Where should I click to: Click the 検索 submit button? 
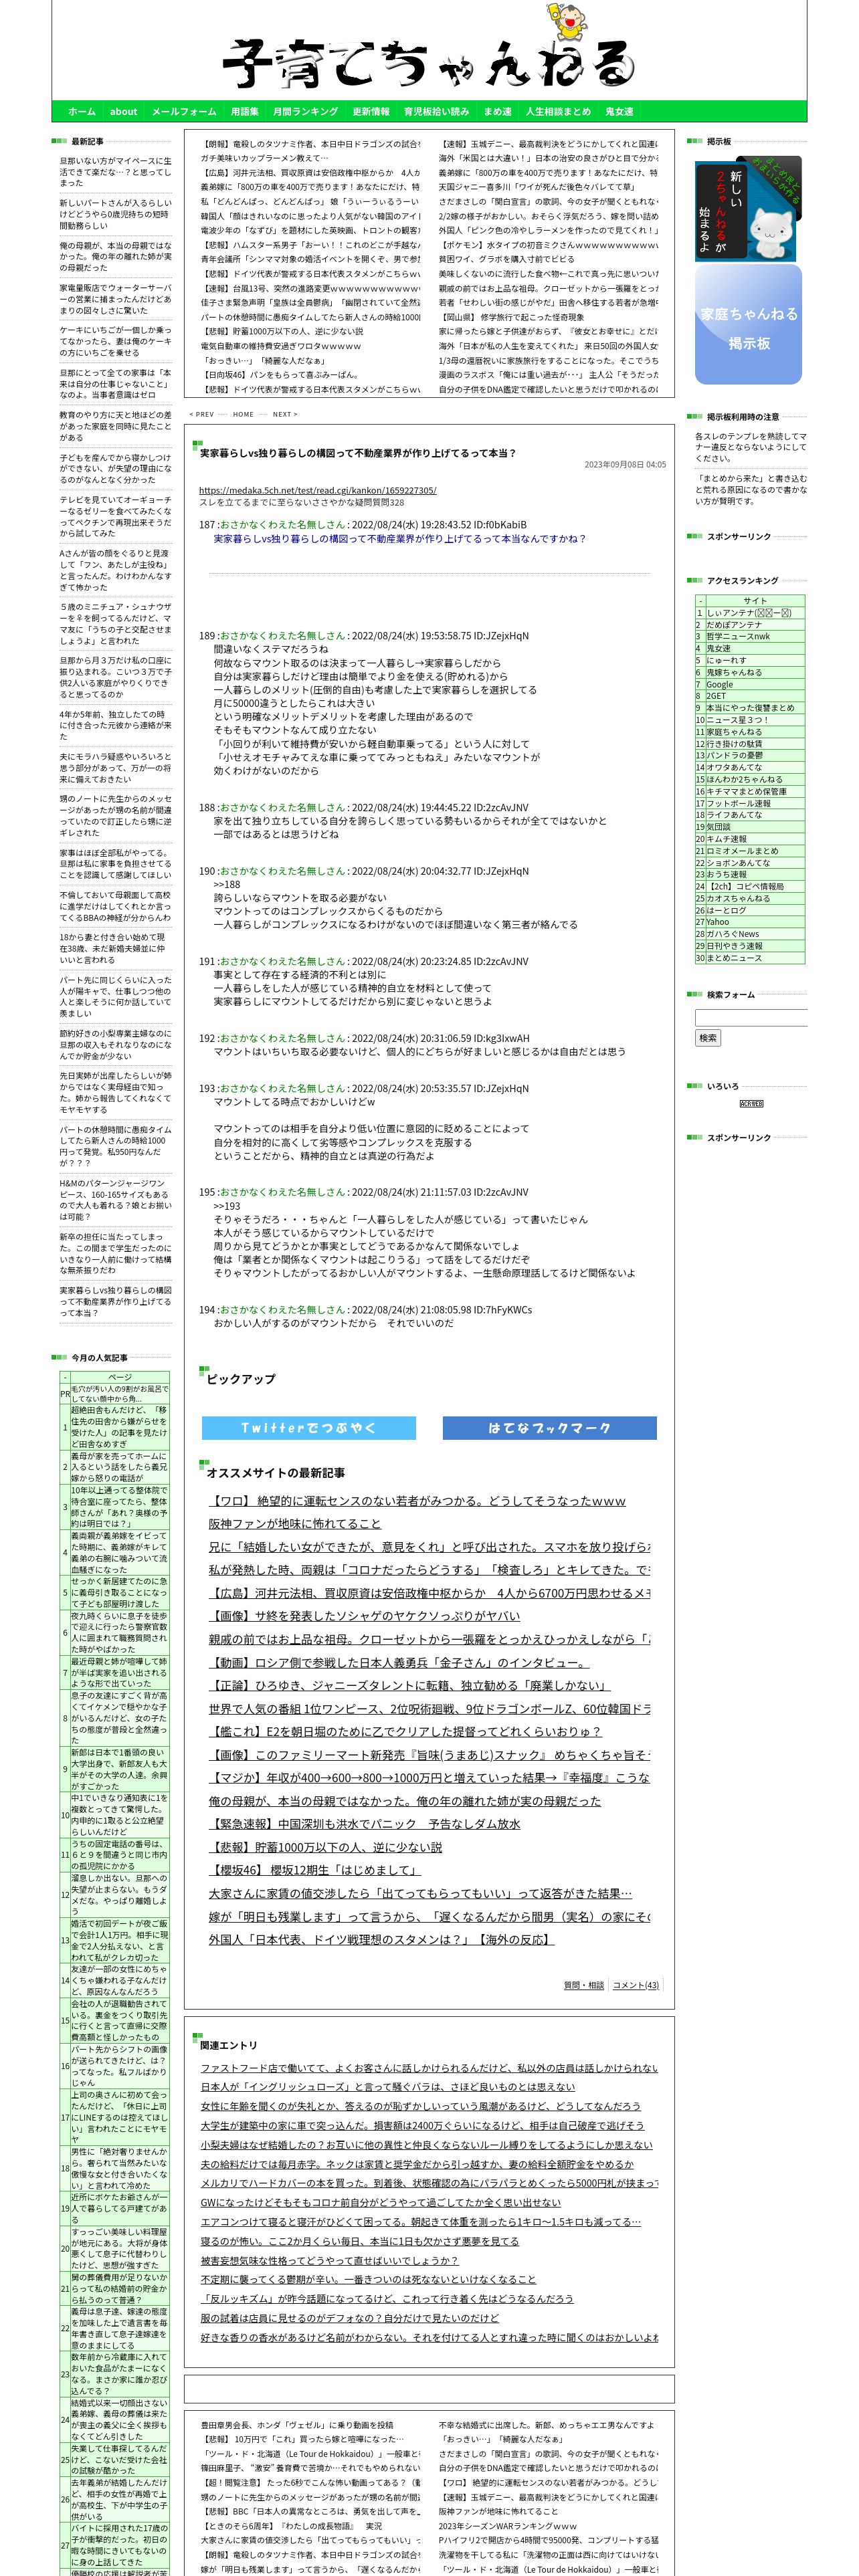tap(708, 1038)
